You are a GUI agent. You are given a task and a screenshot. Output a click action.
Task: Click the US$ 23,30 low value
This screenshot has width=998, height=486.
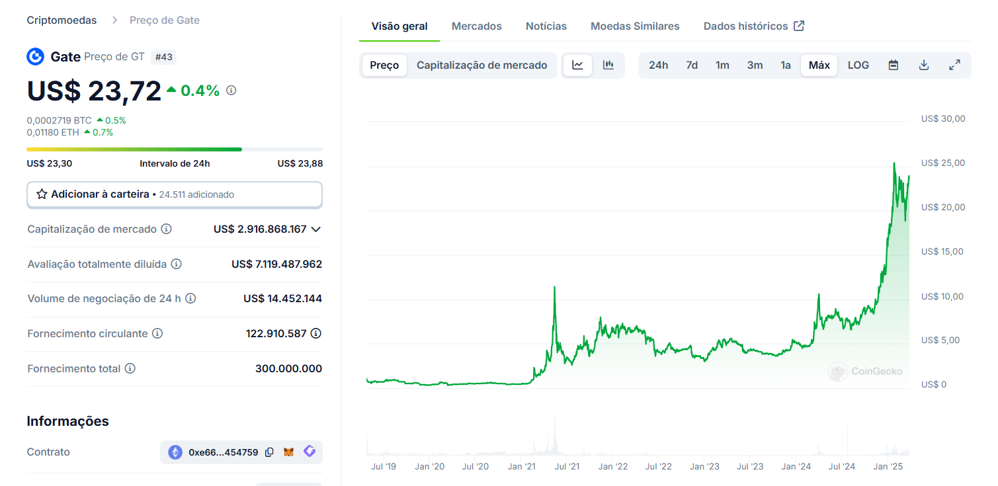(x=50, y=163)
